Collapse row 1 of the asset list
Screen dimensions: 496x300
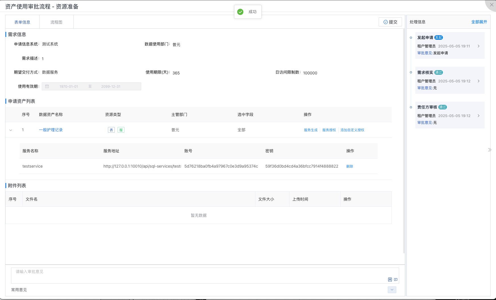11,130
